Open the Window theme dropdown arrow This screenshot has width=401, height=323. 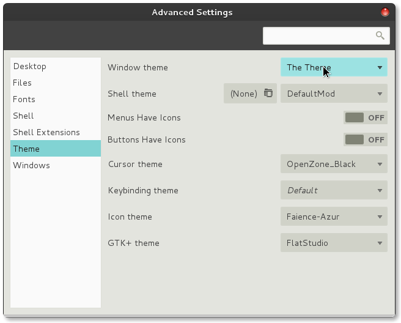click(380, 67)
